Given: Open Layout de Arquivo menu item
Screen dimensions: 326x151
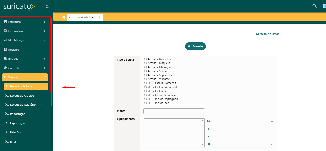Looking at the screenshot, I should [22, 96].
